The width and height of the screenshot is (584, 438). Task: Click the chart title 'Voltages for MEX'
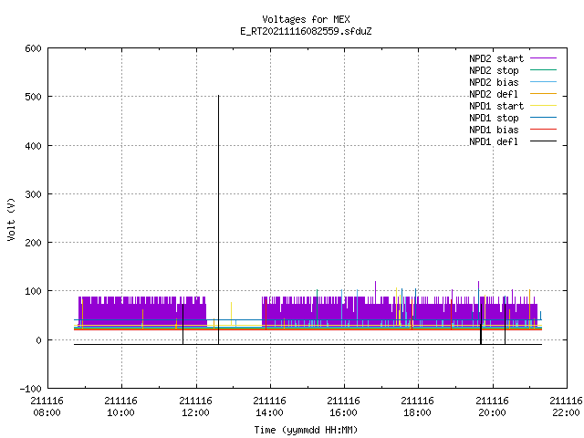click(306, 19)
